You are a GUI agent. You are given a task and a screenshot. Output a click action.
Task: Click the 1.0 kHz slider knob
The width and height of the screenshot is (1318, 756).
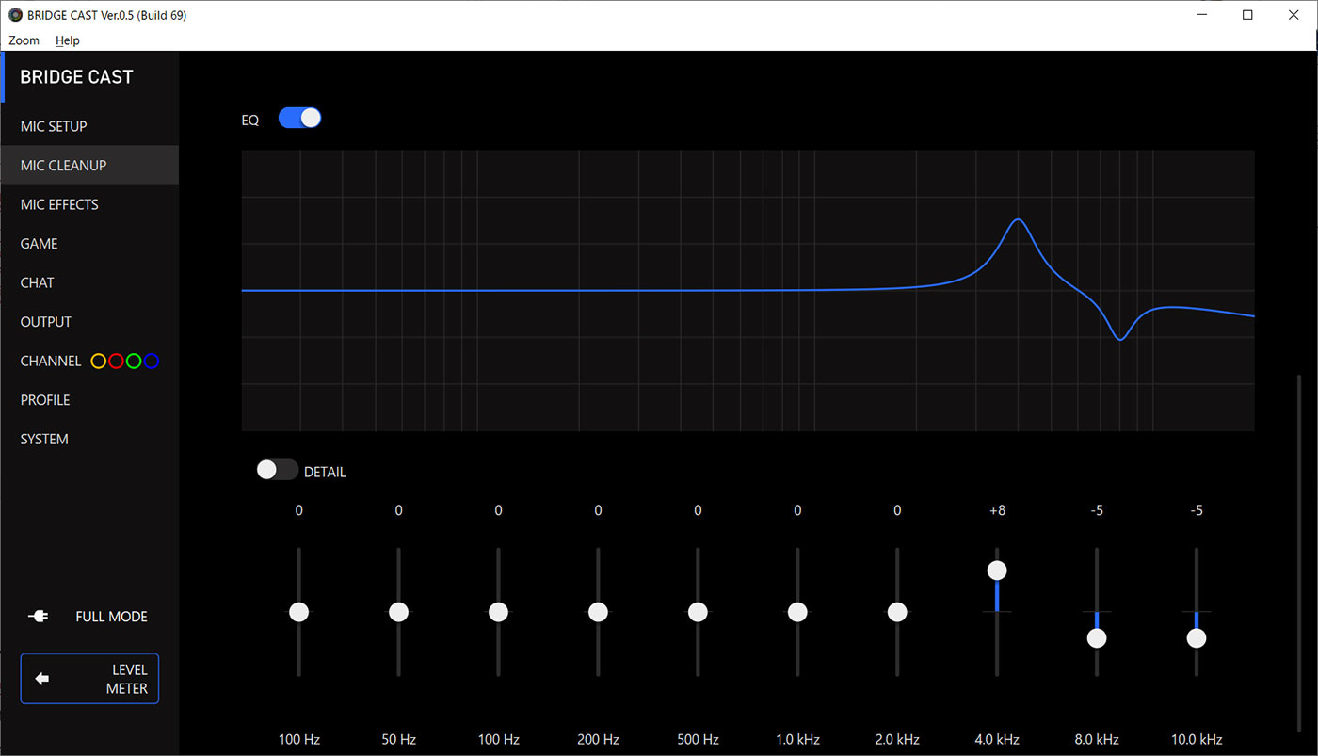(797, 612)
